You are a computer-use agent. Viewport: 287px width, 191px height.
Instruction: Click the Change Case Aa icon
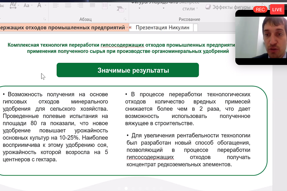(x=26, y=5)
